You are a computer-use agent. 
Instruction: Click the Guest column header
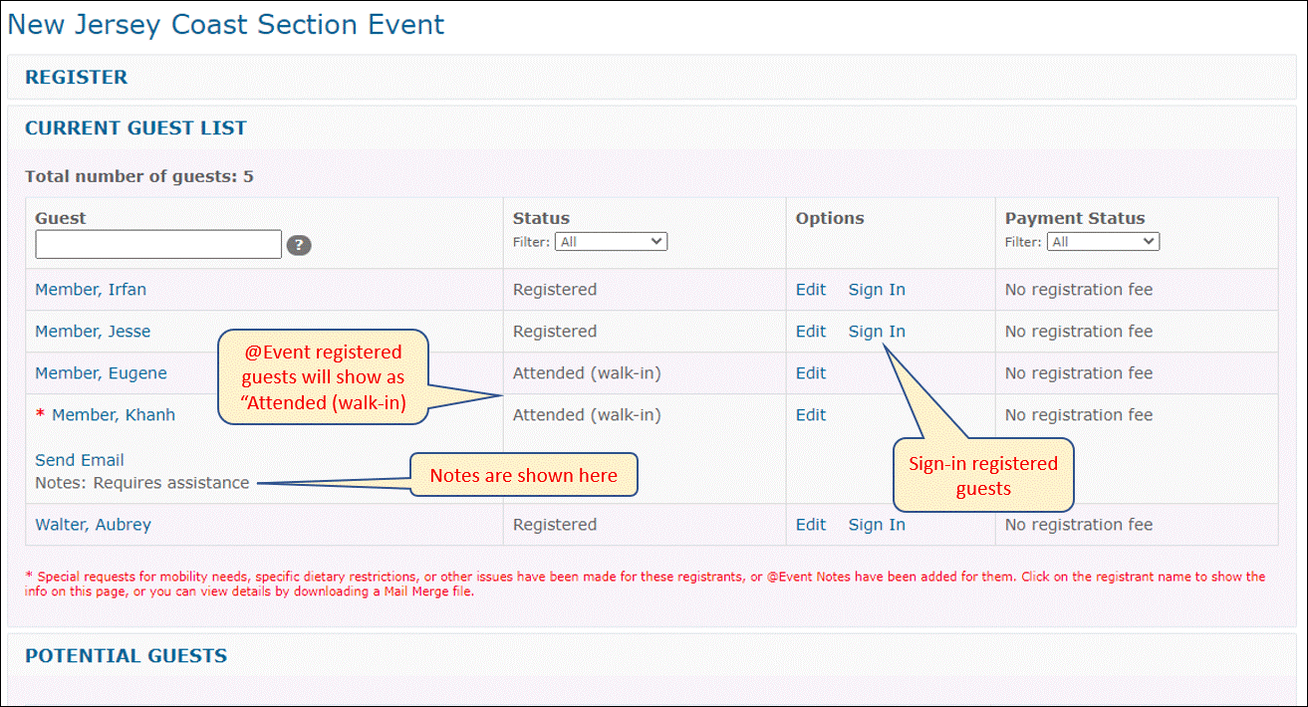coord(61,218)
